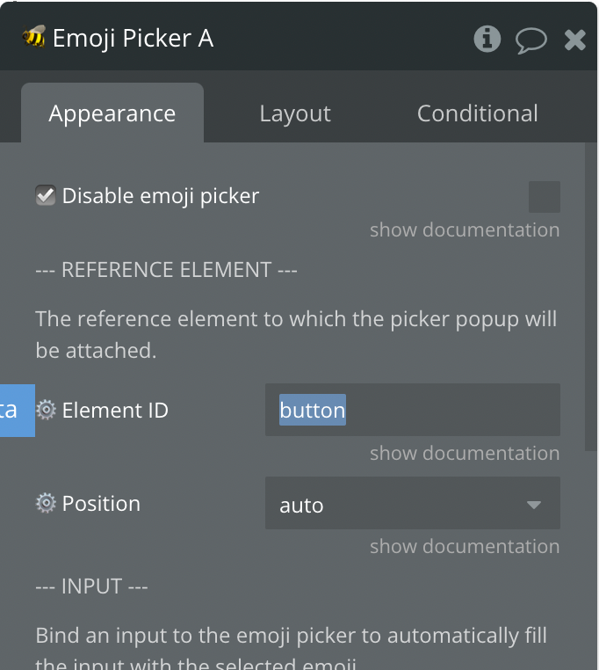Click gear icon beside Position
This screenshot has height=670, width=599.
point(46,503)
